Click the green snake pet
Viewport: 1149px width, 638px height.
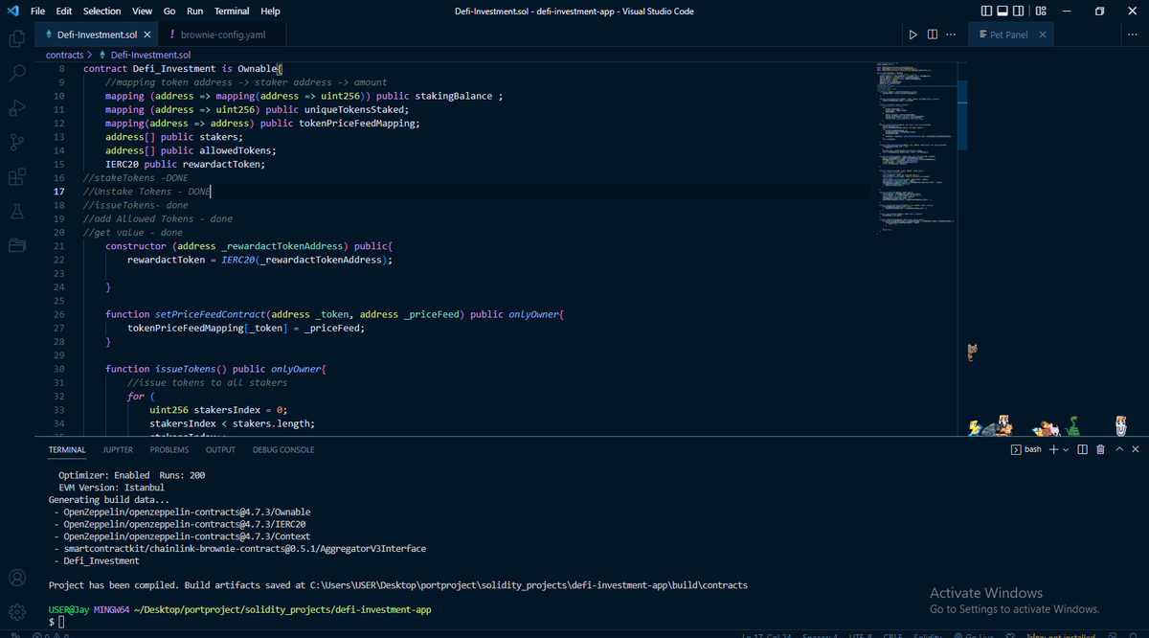pos(1074,426)
